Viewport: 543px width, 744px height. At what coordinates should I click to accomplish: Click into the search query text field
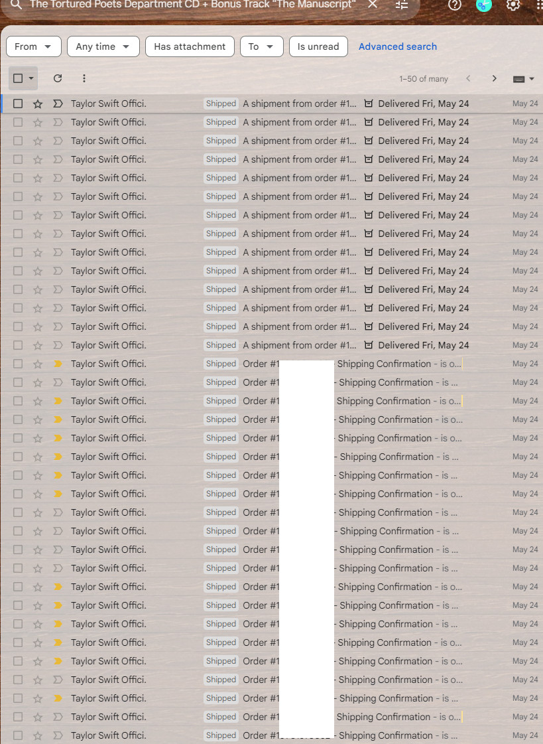[192, 5]
